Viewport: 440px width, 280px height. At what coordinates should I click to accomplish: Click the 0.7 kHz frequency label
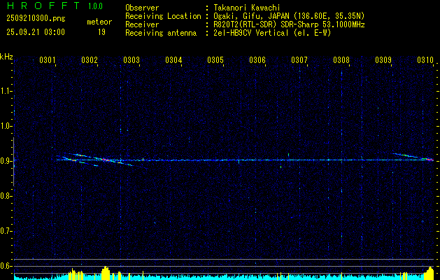[6, 231]
